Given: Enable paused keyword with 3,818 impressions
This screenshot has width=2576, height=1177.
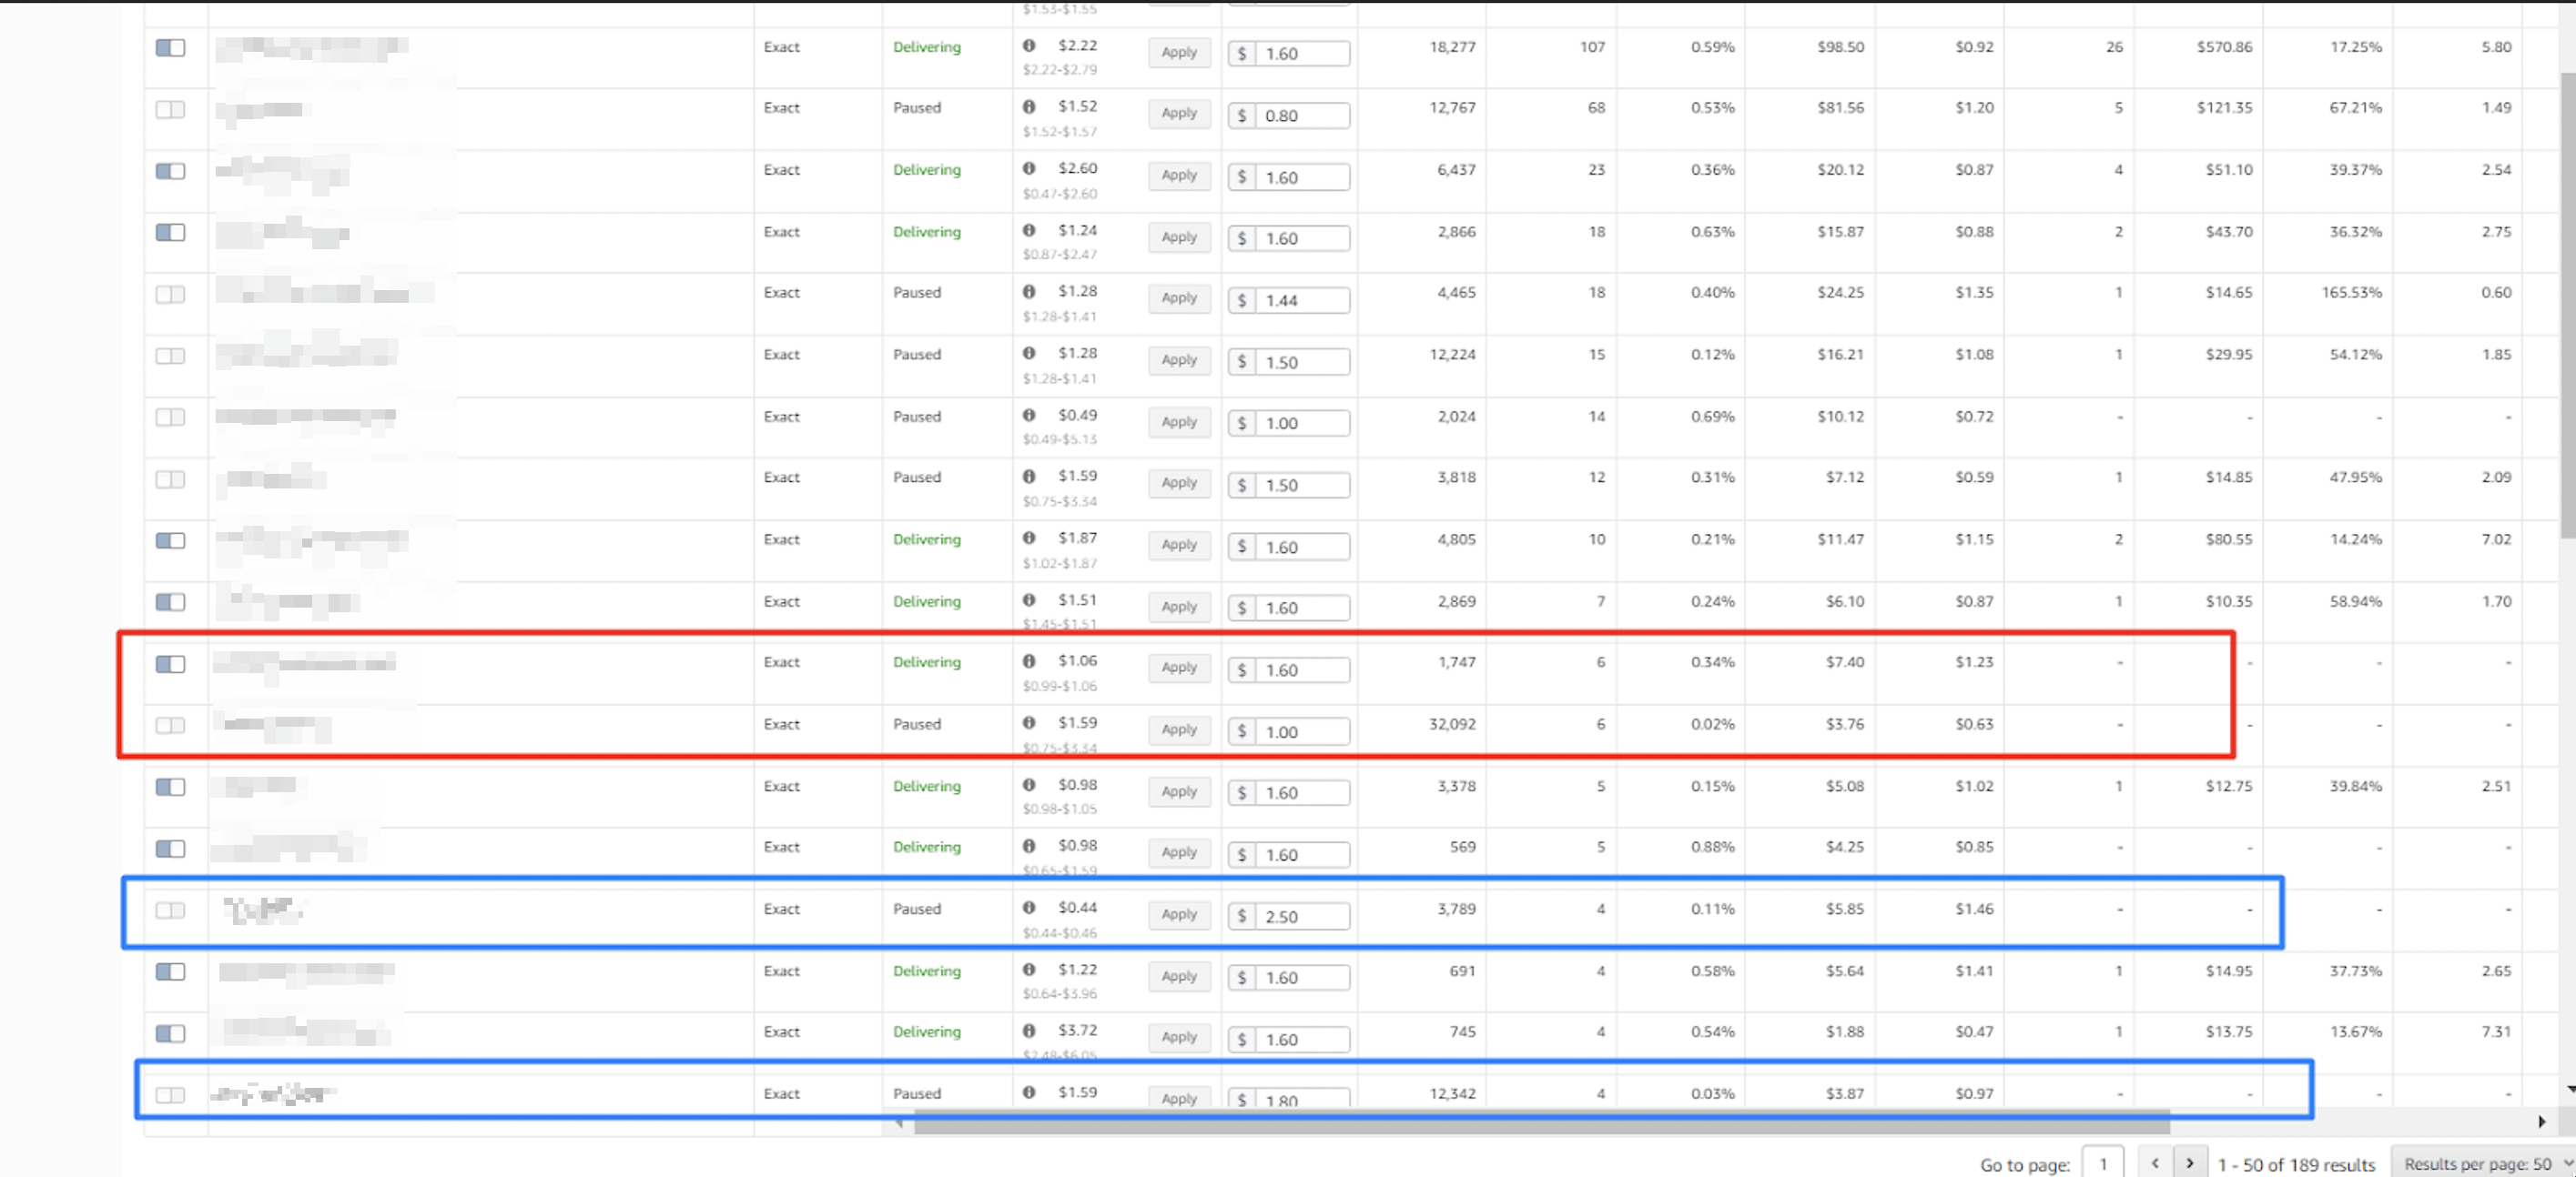Looking at the screenshot, I should (x=171, y=478).
